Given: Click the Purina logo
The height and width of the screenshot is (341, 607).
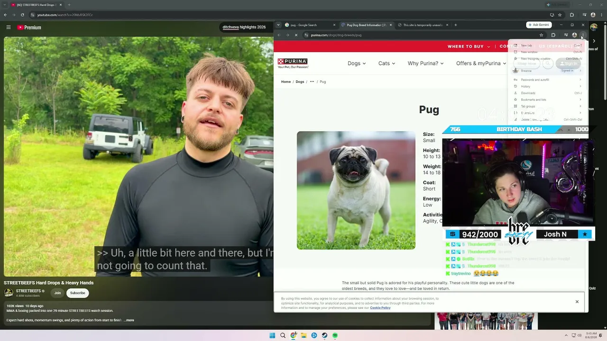Looking at the screenshot, I should pos(293,63).
